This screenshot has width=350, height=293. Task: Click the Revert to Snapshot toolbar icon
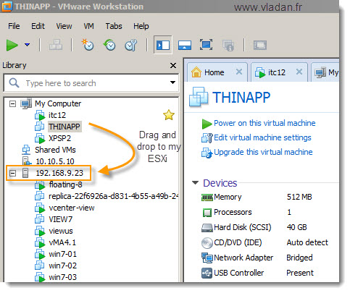click(109, 45)
